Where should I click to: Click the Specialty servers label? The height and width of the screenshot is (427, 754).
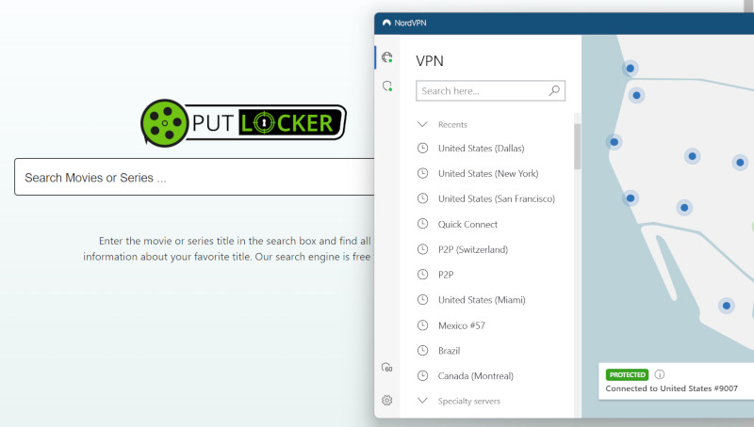tap(468, 401)
